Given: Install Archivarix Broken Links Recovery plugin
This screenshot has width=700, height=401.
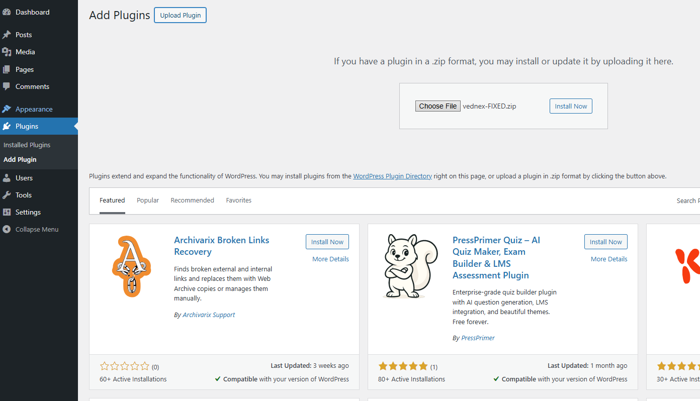Looking at the screenshot, I should pyautogui.click(x=327, y=242).
